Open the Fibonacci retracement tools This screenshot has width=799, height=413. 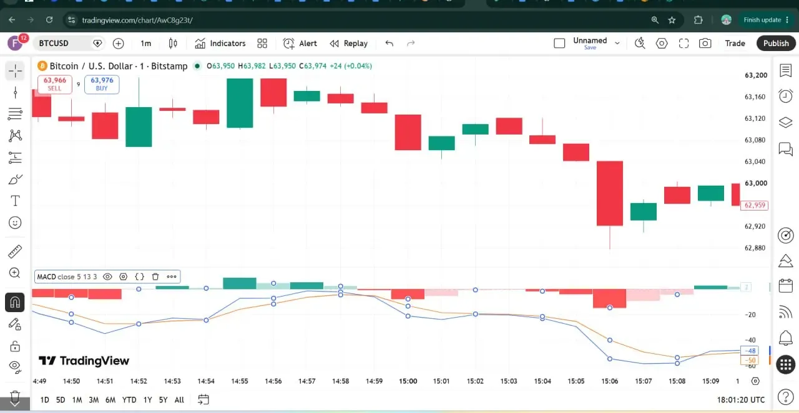click(x=15, y=114)
